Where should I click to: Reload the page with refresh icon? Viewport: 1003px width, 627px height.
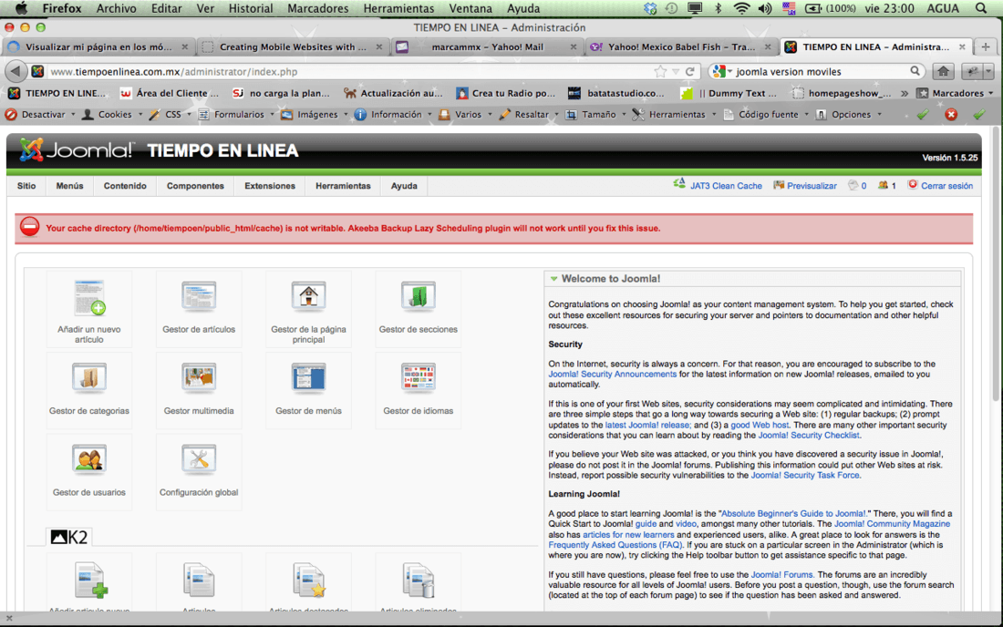point(690,72)
